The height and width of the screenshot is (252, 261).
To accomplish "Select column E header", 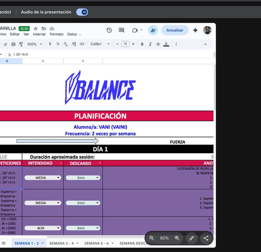I will click(x=83, y=61).
